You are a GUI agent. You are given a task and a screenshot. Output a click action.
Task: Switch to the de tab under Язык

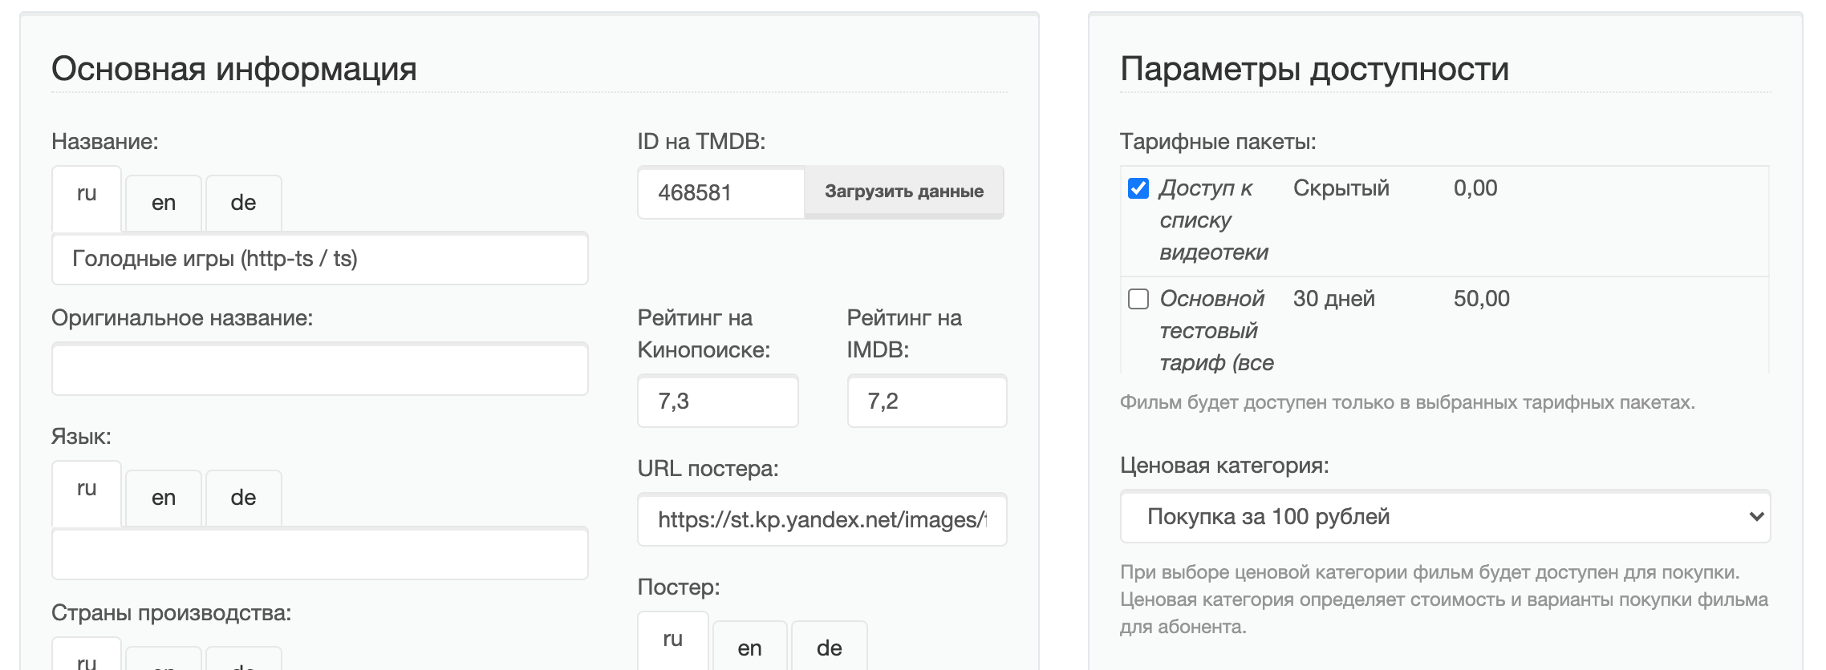[243, 498]
